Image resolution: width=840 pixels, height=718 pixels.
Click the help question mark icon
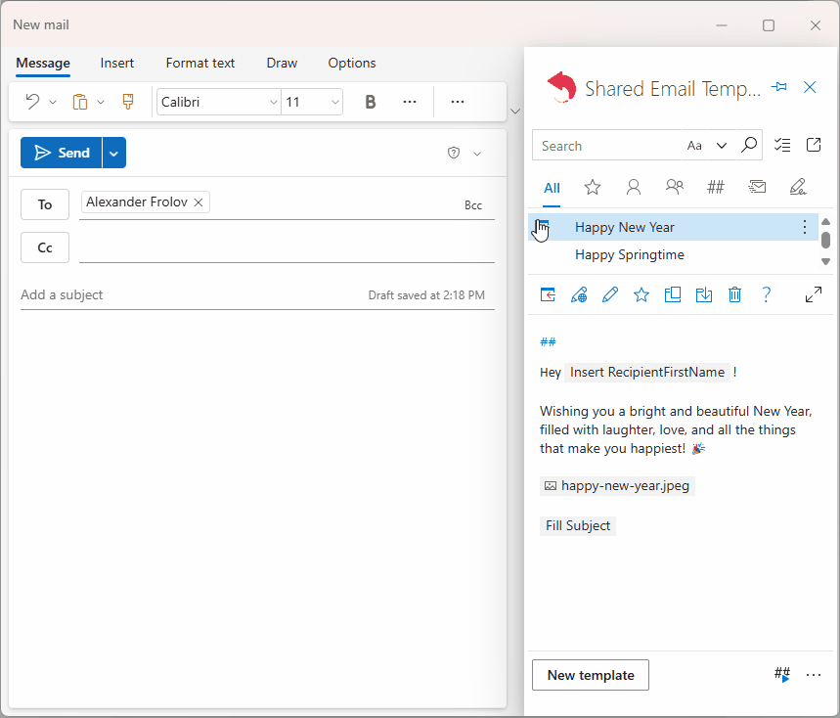[x=767, y=294]
